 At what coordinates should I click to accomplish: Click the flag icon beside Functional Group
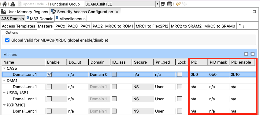[163, 4]
